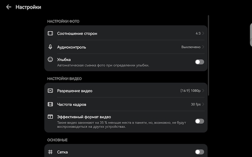Click the vertical settings scrollbar
Screen dimensions: 252x157
coord(209,55)
